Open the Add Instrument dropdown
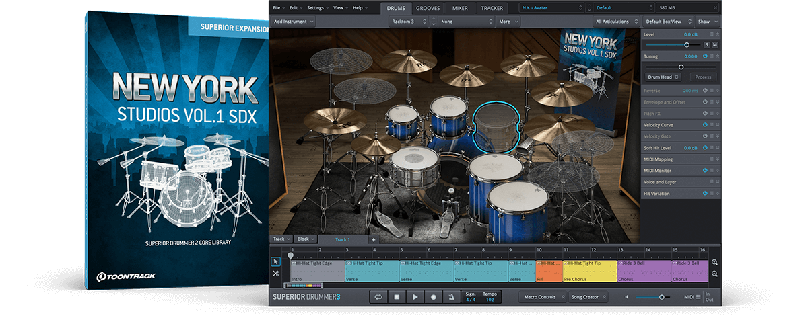Screen dimensions: 808x328 pyautogui.click(x=294, y=22)
